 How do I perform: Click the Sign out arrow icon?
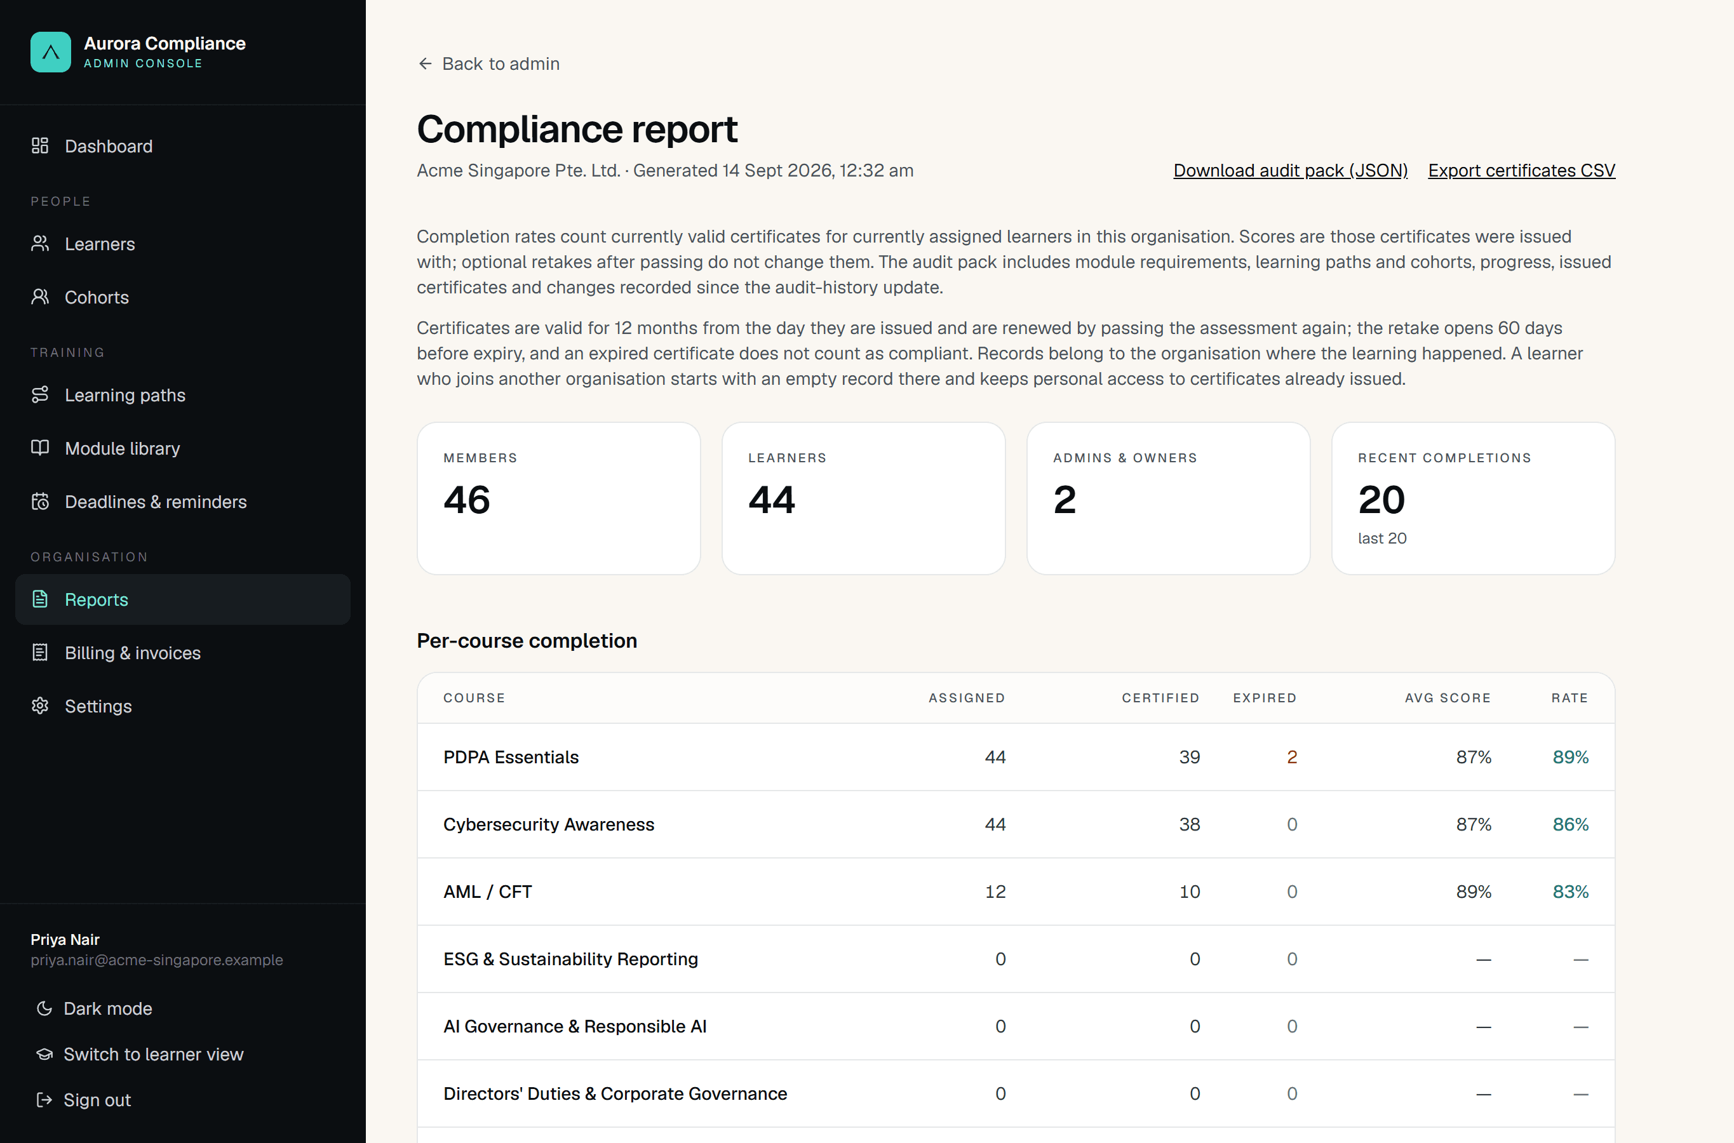[44, 1100]
